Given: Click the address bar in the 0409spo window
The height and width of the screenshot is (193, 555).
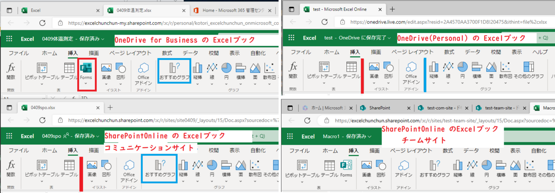Looking at the screenshot, I should pos(166,120).
